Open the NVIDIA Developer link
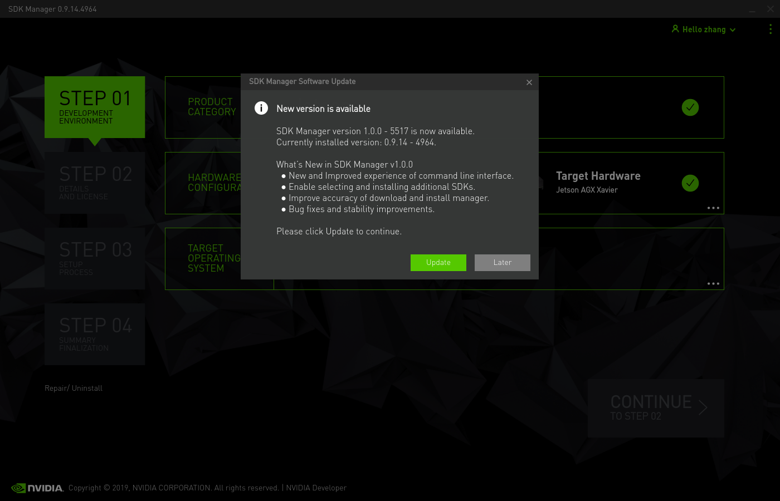This screenshot has height=501, width=780. click(316, 488)
